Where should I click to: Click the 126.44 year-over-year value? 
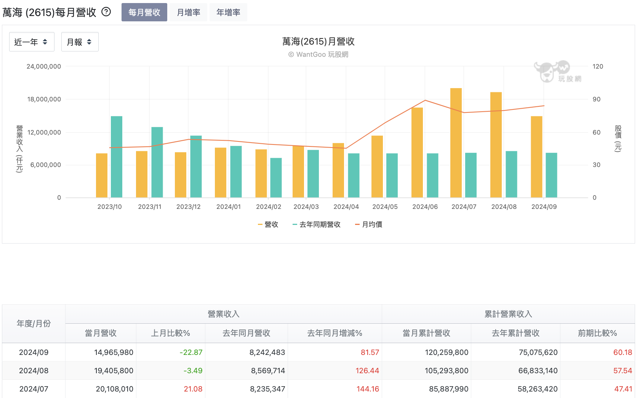[x=367, y=371]
